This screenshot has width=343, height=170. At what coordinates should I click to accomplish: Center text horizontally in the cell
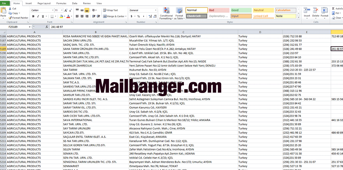pos(82,16)
